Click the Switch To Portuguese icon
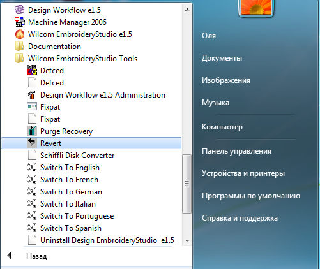This screenshot has width=320, height=269. (x=32, y=215)
